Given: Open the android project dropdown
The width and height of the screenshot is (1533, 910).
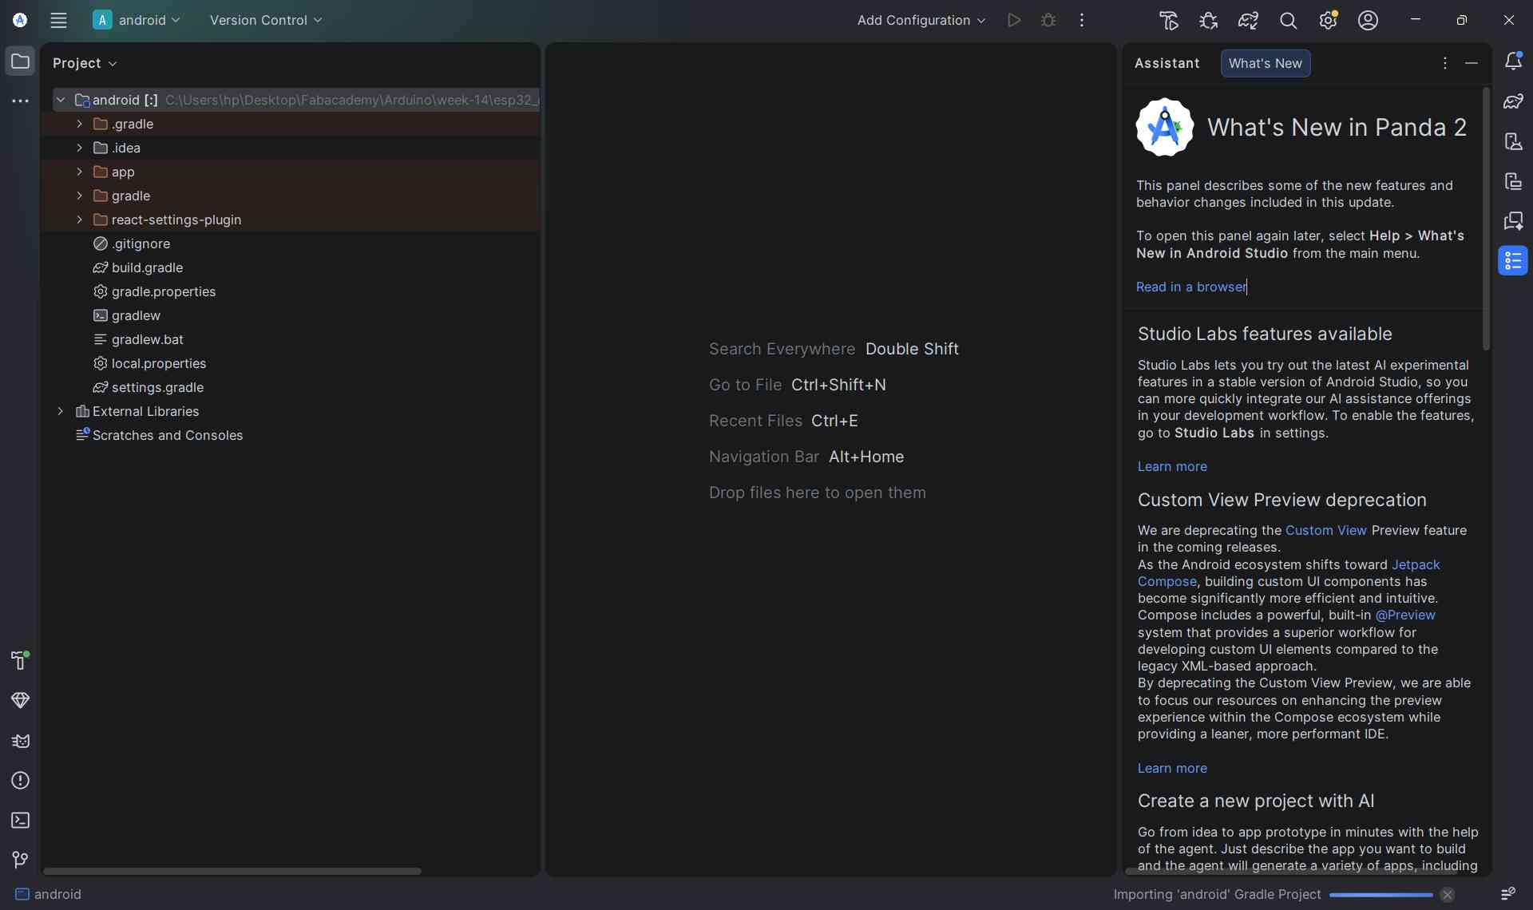Looking at the screenshot, I should (x=137, y=21).
